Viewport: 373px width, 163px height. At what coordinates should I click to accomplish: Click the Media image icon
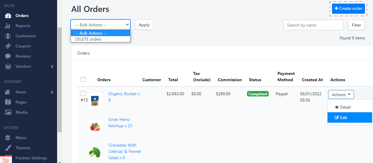click(x=8, y=113)
